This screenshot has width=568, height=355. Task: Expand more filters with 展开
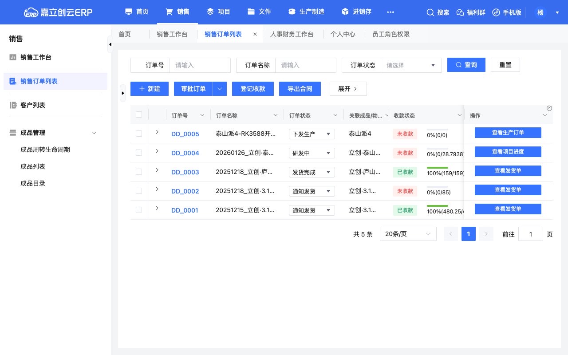click(x=348, y=89)
